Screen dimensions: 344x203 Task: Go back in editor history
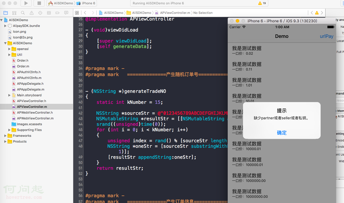(x=85, y=13)
